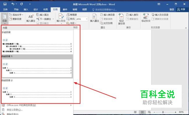Click the 80% zoom level value
Image resolution: width=189 pixels, height=115 pixels.
(181, 112)
